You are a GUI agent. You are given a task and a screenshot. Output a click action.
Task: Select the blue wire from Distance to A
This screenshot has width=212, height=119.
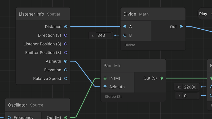[95, 27]
